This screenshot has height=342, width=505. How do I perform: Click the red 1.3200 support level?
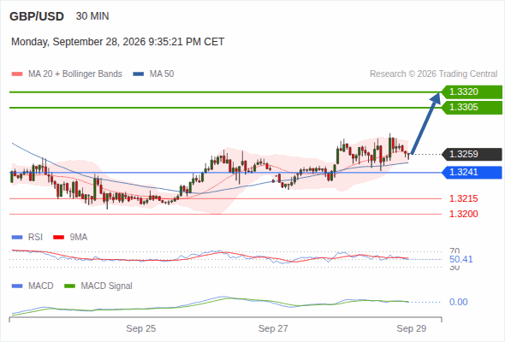[x=463, y=214]
